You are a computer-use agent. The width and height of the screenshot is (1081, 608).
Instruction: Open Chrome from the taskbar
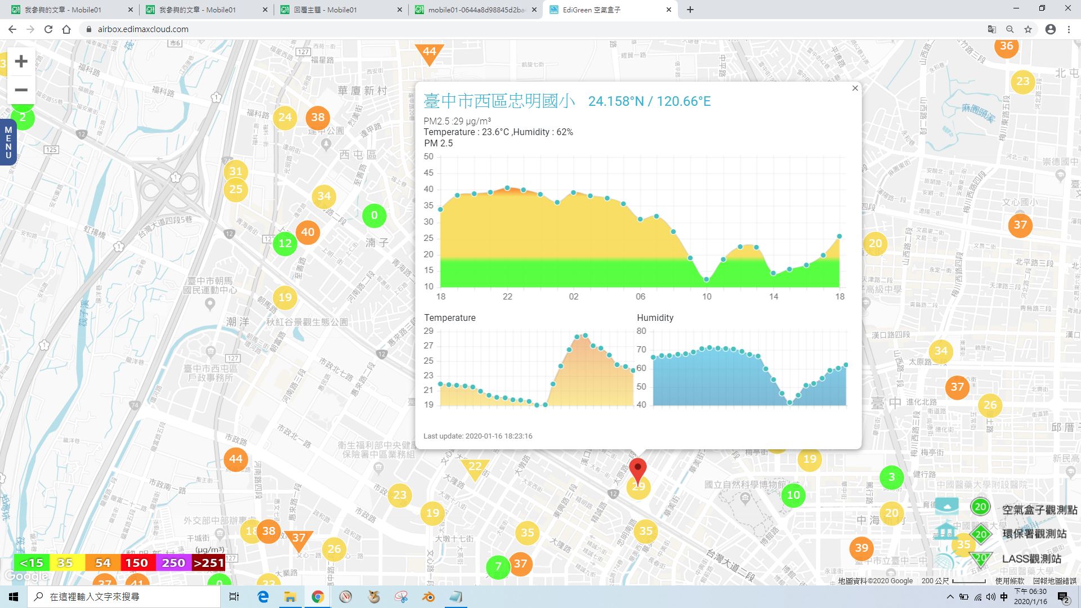pyautogui.click(x=318, y=597)
